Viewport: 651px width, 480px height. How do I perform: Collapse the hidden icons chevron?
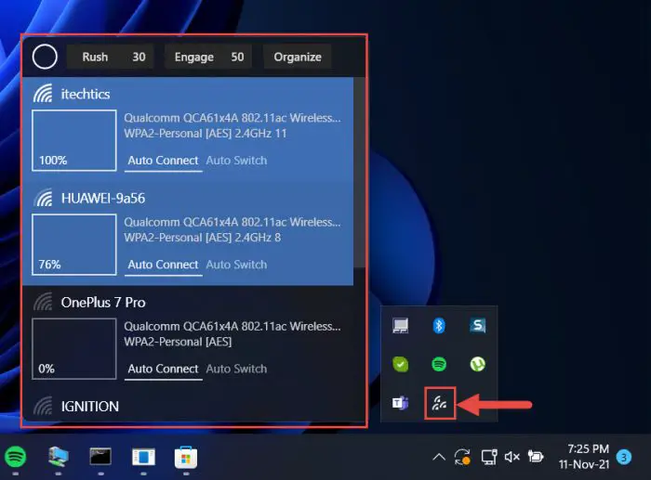(x=439, y=457)
